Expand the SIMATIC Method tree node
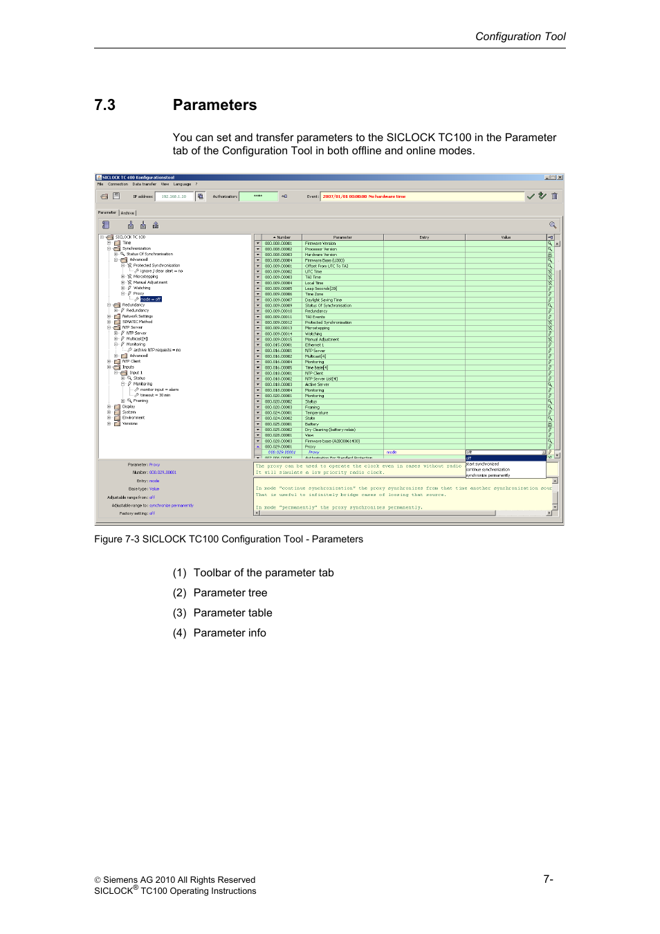Viewport: 660px width, 934px height. (109, 322)
